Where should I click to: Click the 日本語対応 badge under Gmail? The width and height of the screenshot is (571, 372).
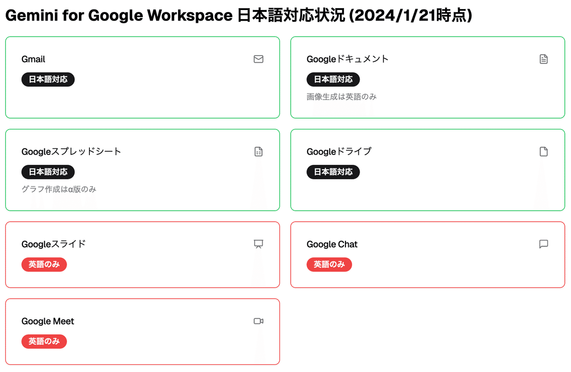pos(48,79)
